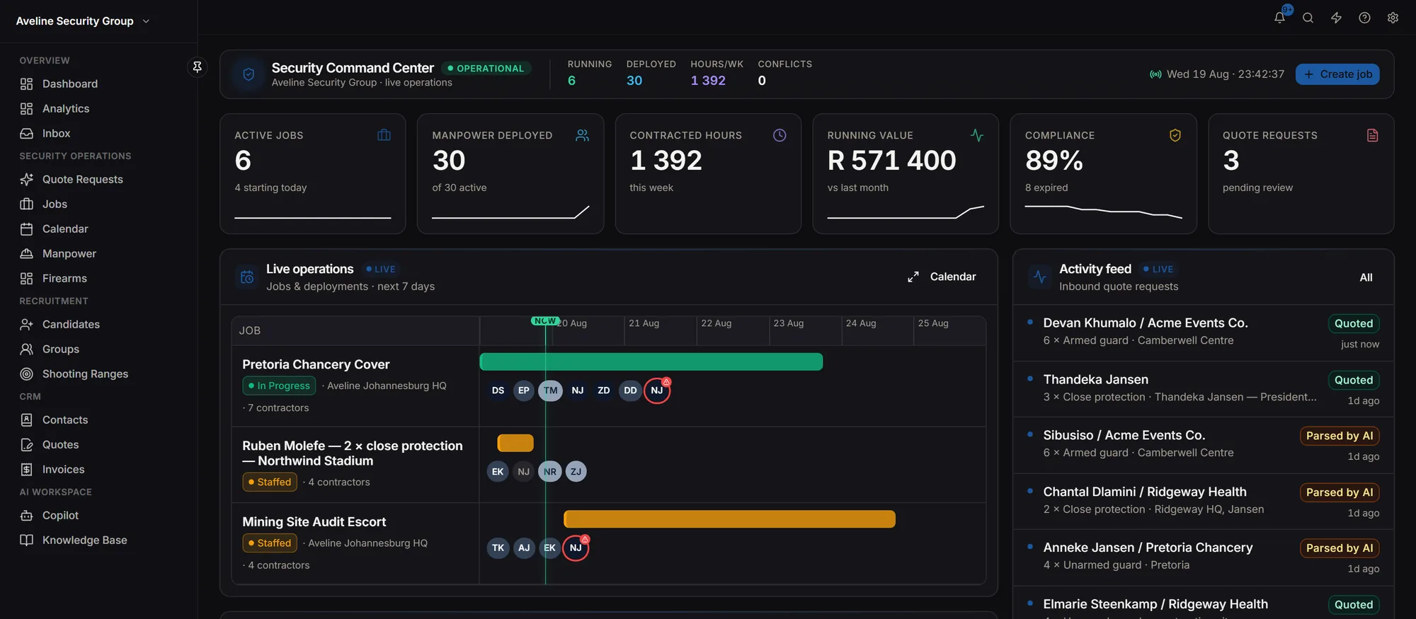
Task: Click the Activity feed pulse icon
Action: 1040,277
